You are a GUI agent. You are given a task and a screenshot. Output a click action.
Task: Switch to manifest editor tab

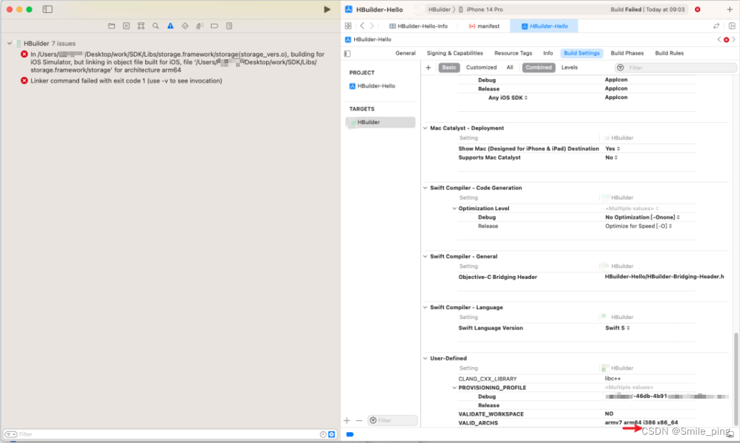(x=484, y=26)
